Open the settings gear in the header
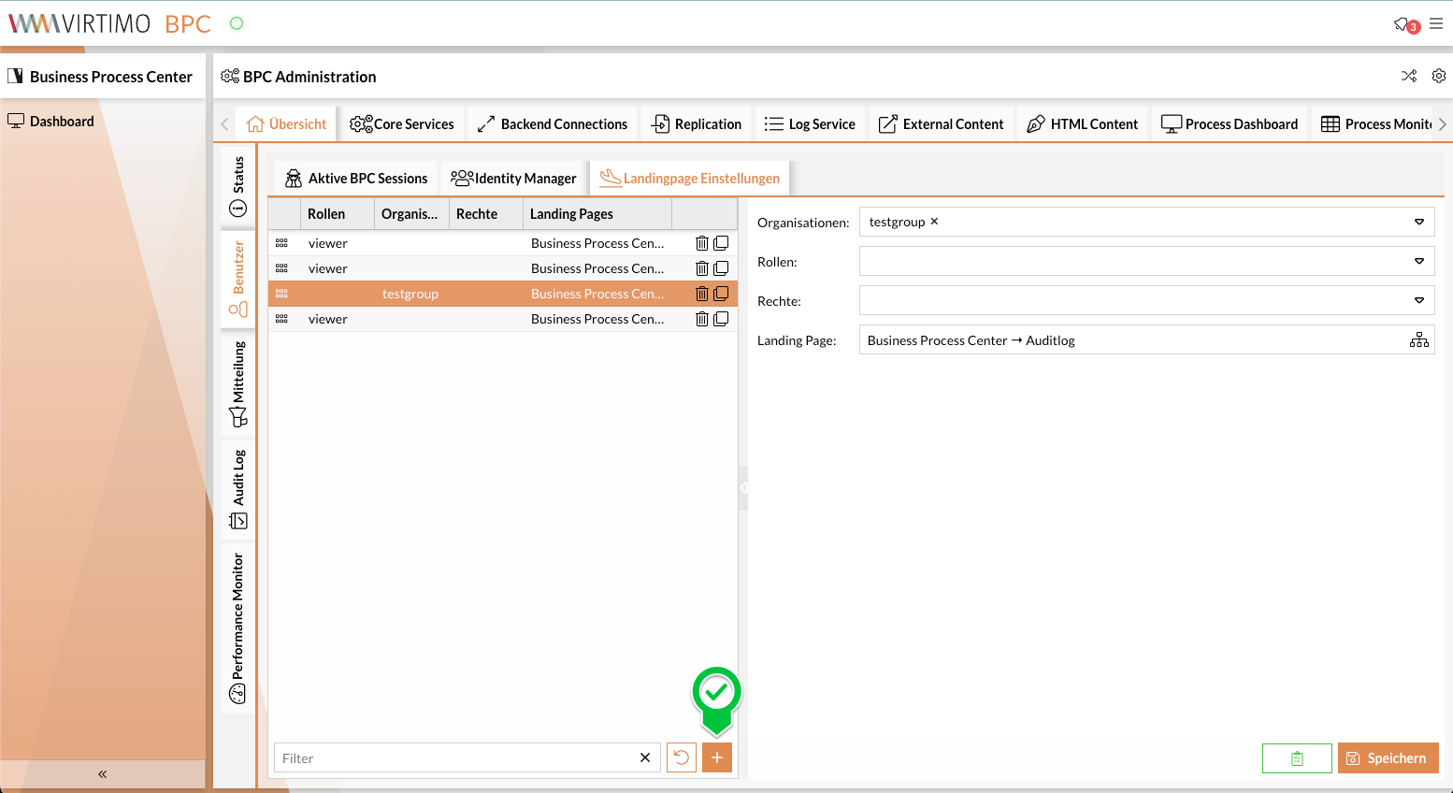 pos(1439,76)
